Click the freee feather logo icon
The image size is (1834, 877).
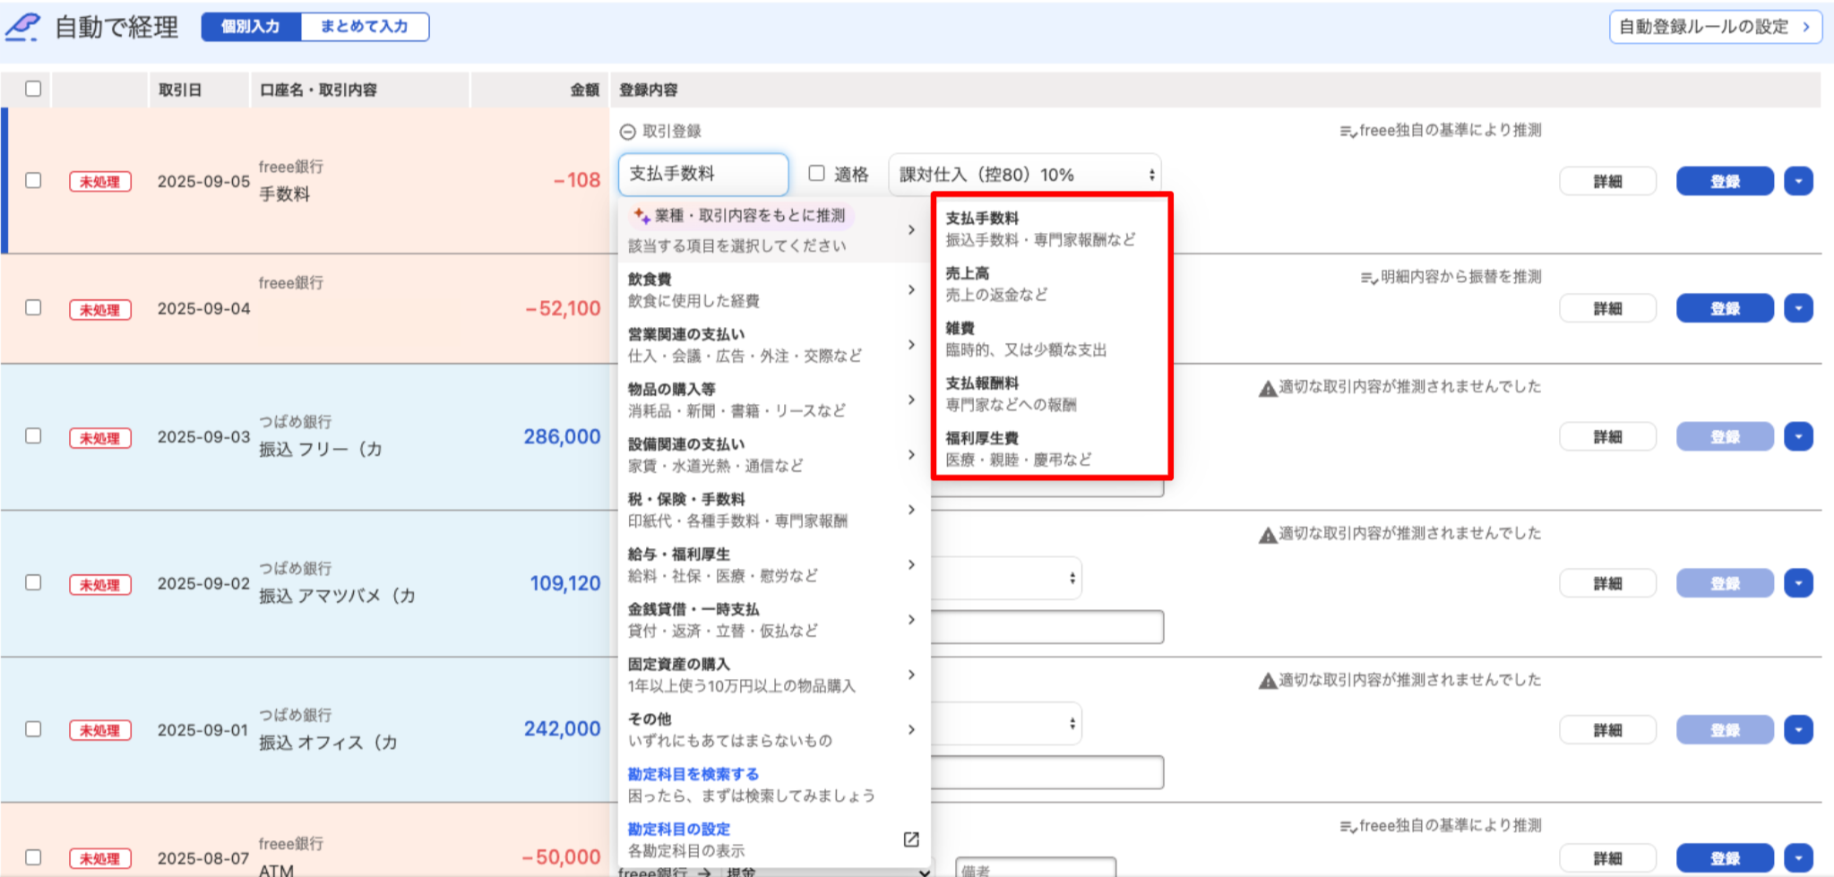(x=22, y=27)
